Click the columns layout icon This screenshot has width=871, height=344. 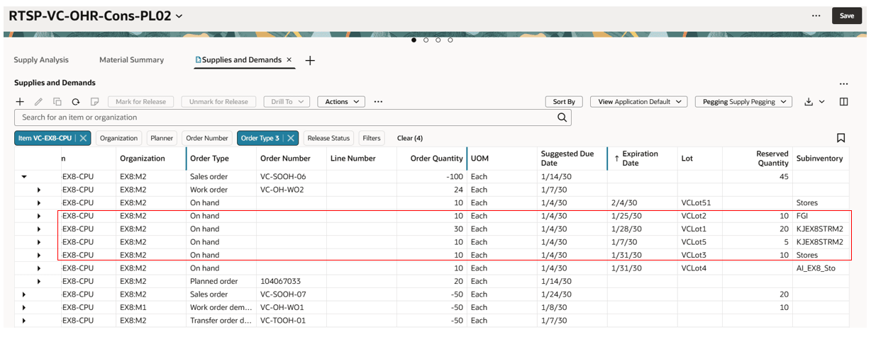tap(843, 102)
